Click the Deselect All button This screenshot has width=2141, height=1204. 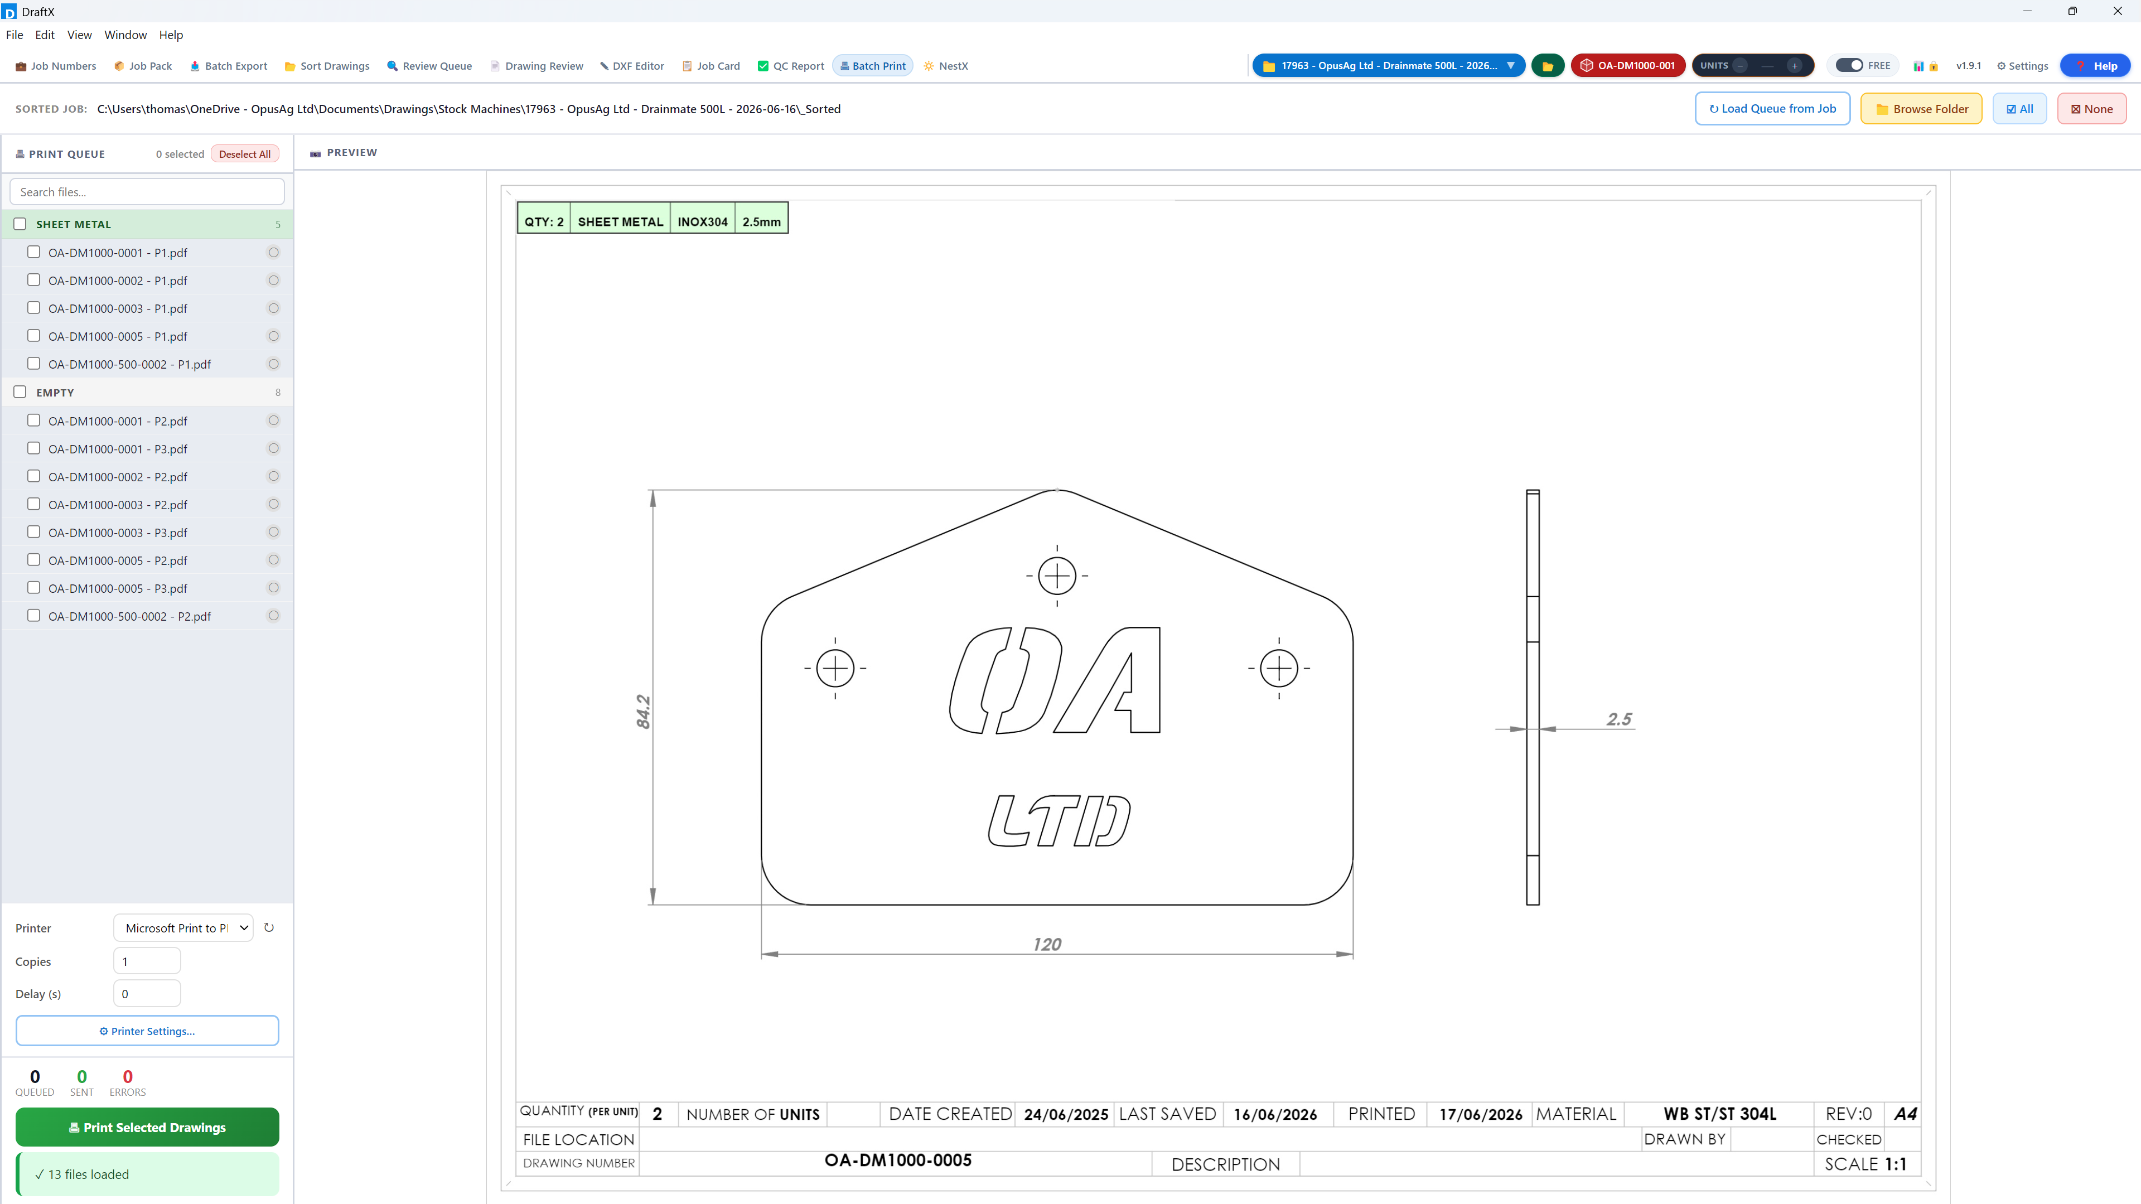[x=244, y=154]
